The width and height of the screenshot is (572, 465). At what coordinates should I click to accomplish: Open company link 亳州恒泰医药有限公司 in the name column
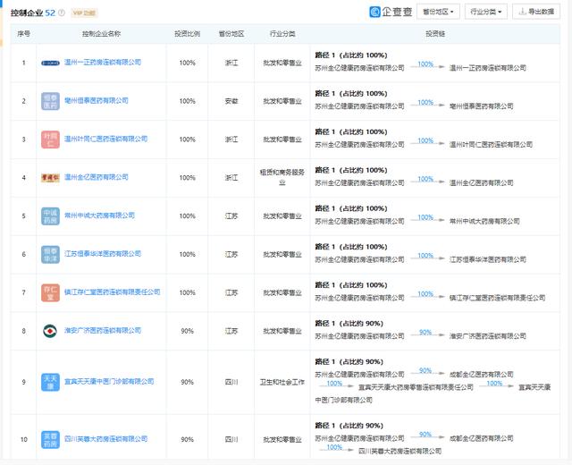click(x=97, y=101)
